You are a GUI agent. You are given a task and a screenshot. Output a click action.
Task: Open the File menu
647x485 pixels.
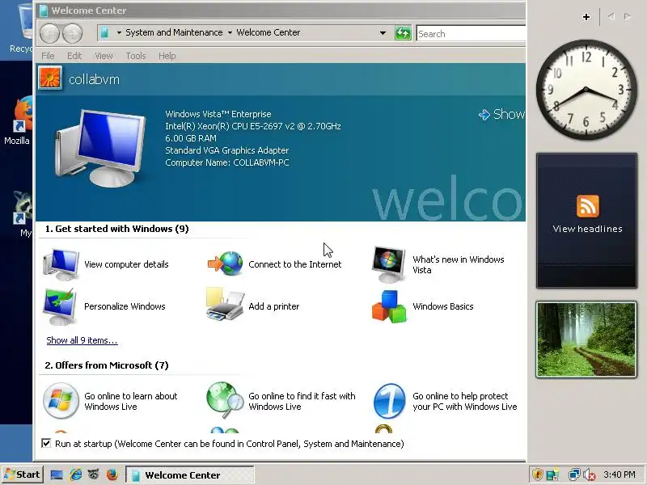coord(48,56)
